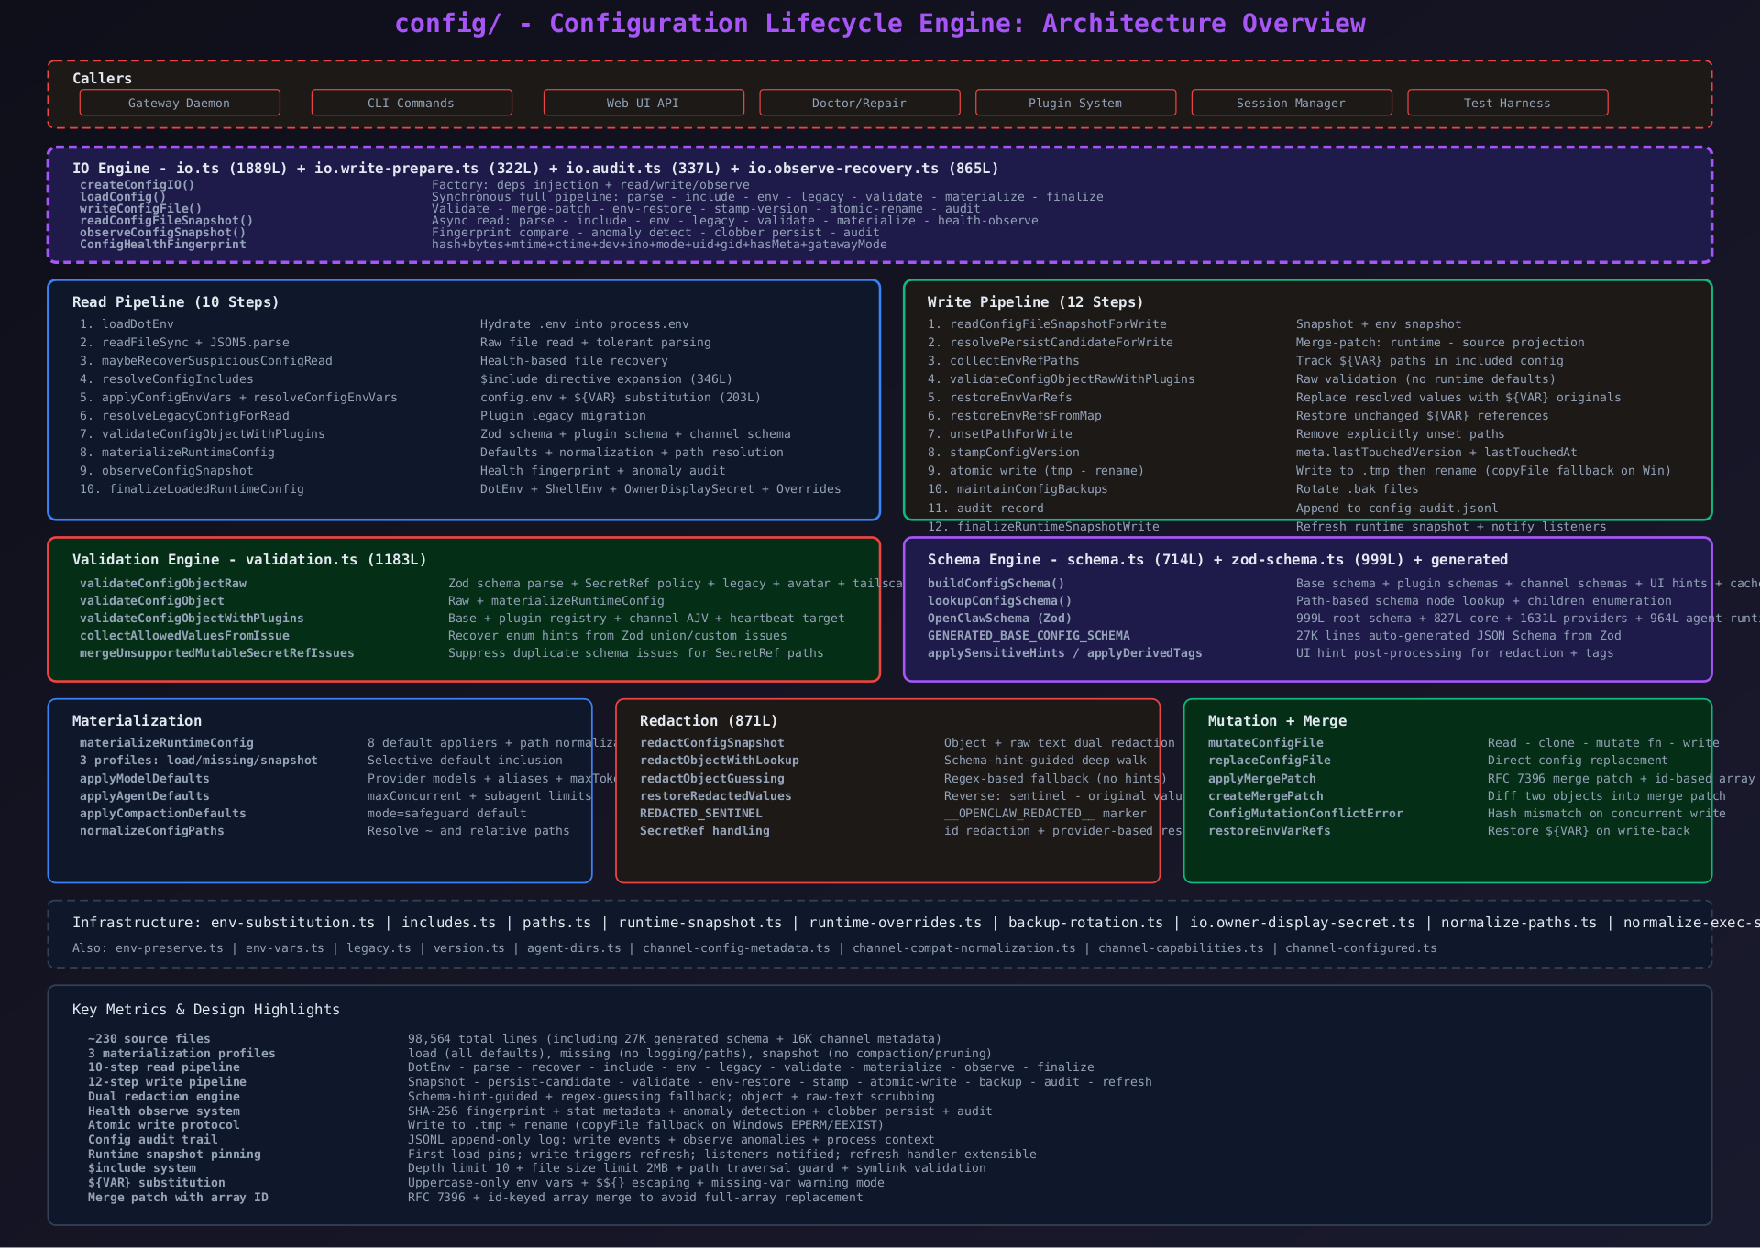This screenshot has height=1248, width=1760.
Task: Select loadConfig() entry
Action: click(123, 197)
